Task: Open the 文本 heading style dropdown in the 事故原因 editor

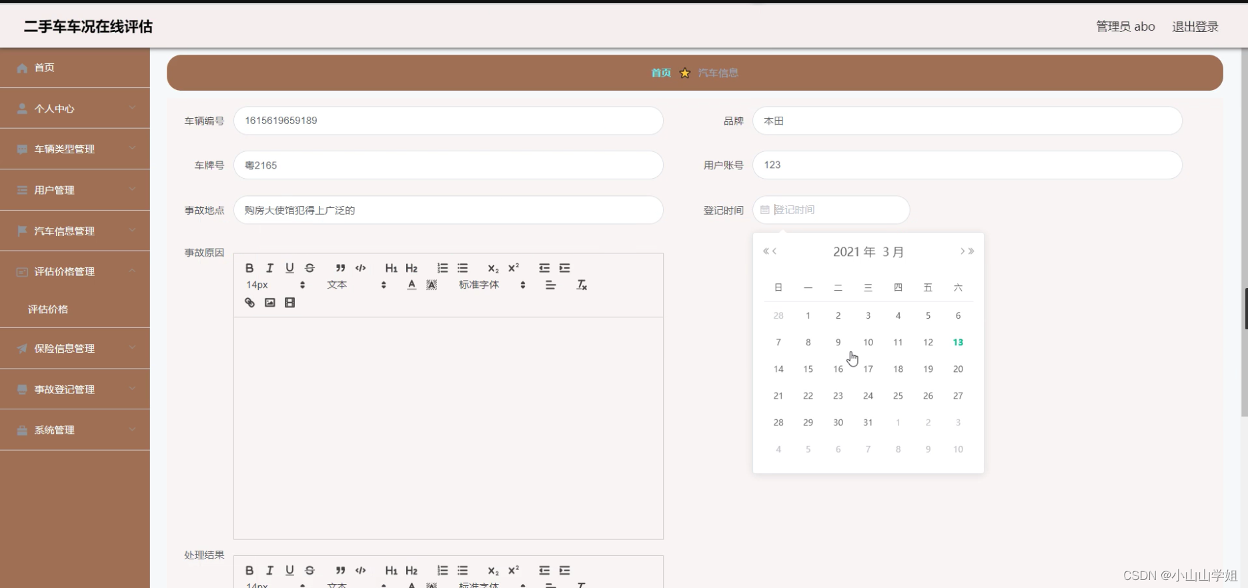Action: pos(356,285)
